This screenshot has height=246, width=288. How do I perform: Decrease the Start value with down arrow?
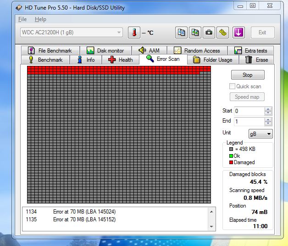point(268,113)
